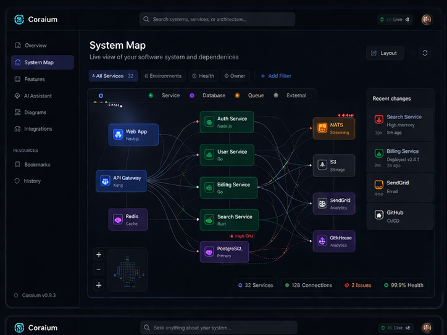Open the Owner filter dropdown

[x=235, y=76]
